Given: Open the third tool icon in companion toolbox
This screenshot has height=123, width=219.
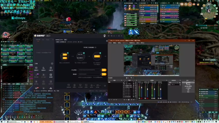Looking at the screenshot, I should [x=51, y=68].
